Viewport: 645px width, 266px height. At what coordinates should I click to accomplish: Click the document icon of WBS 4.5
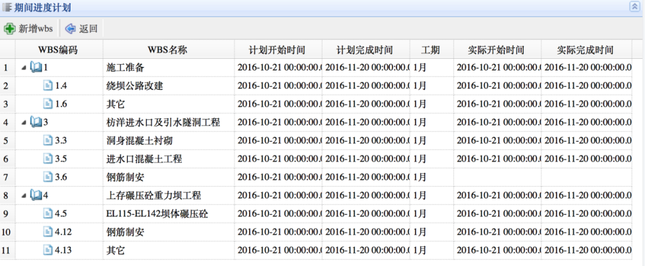click(x=48, y=213)
